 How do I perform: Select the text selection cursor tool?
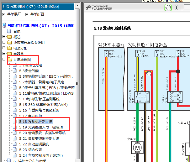tap(177, 8)
